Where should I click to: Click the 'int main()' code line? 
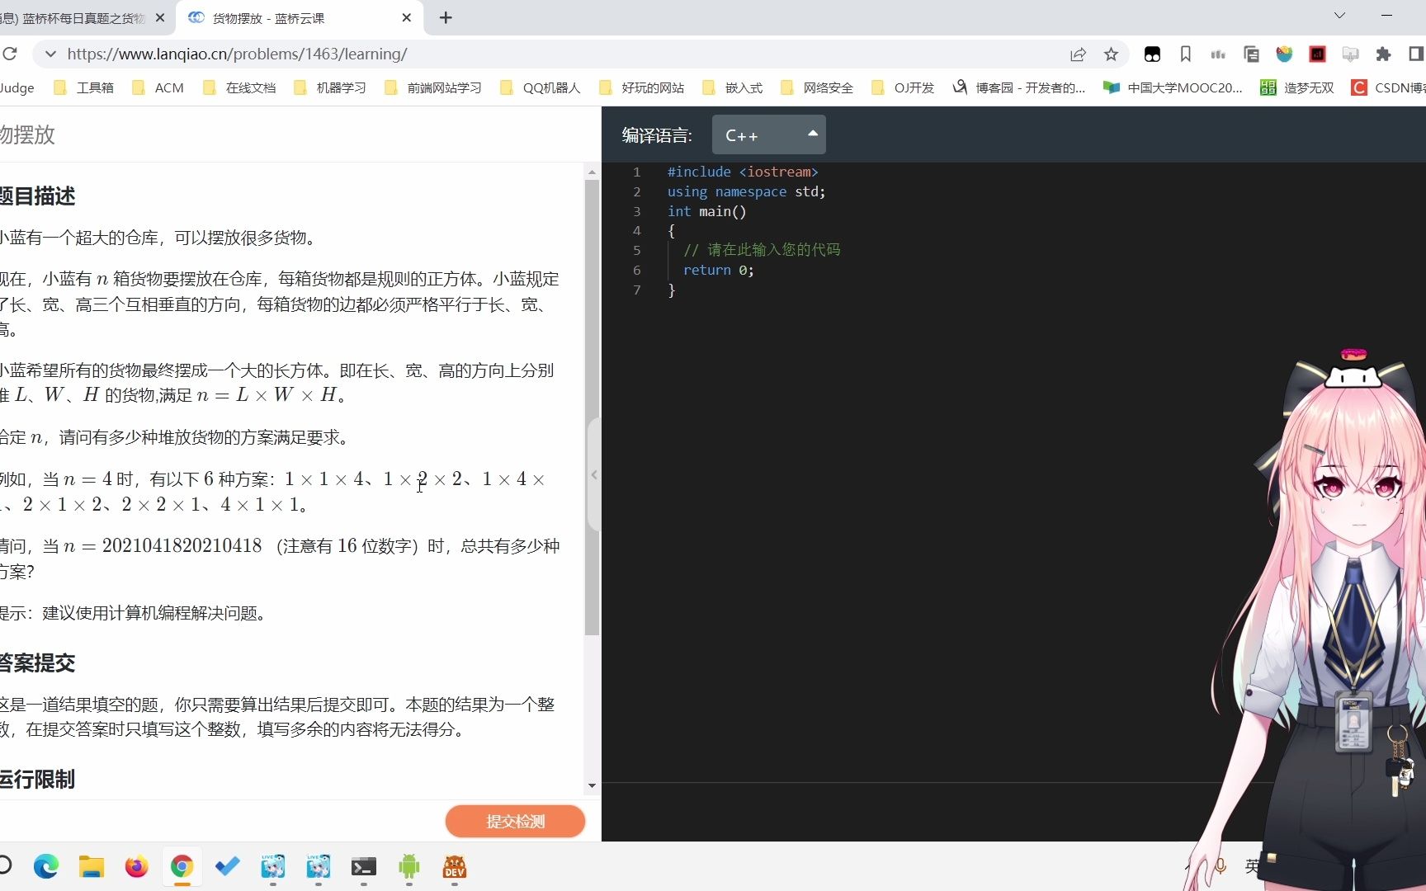[x=707, y=211]
